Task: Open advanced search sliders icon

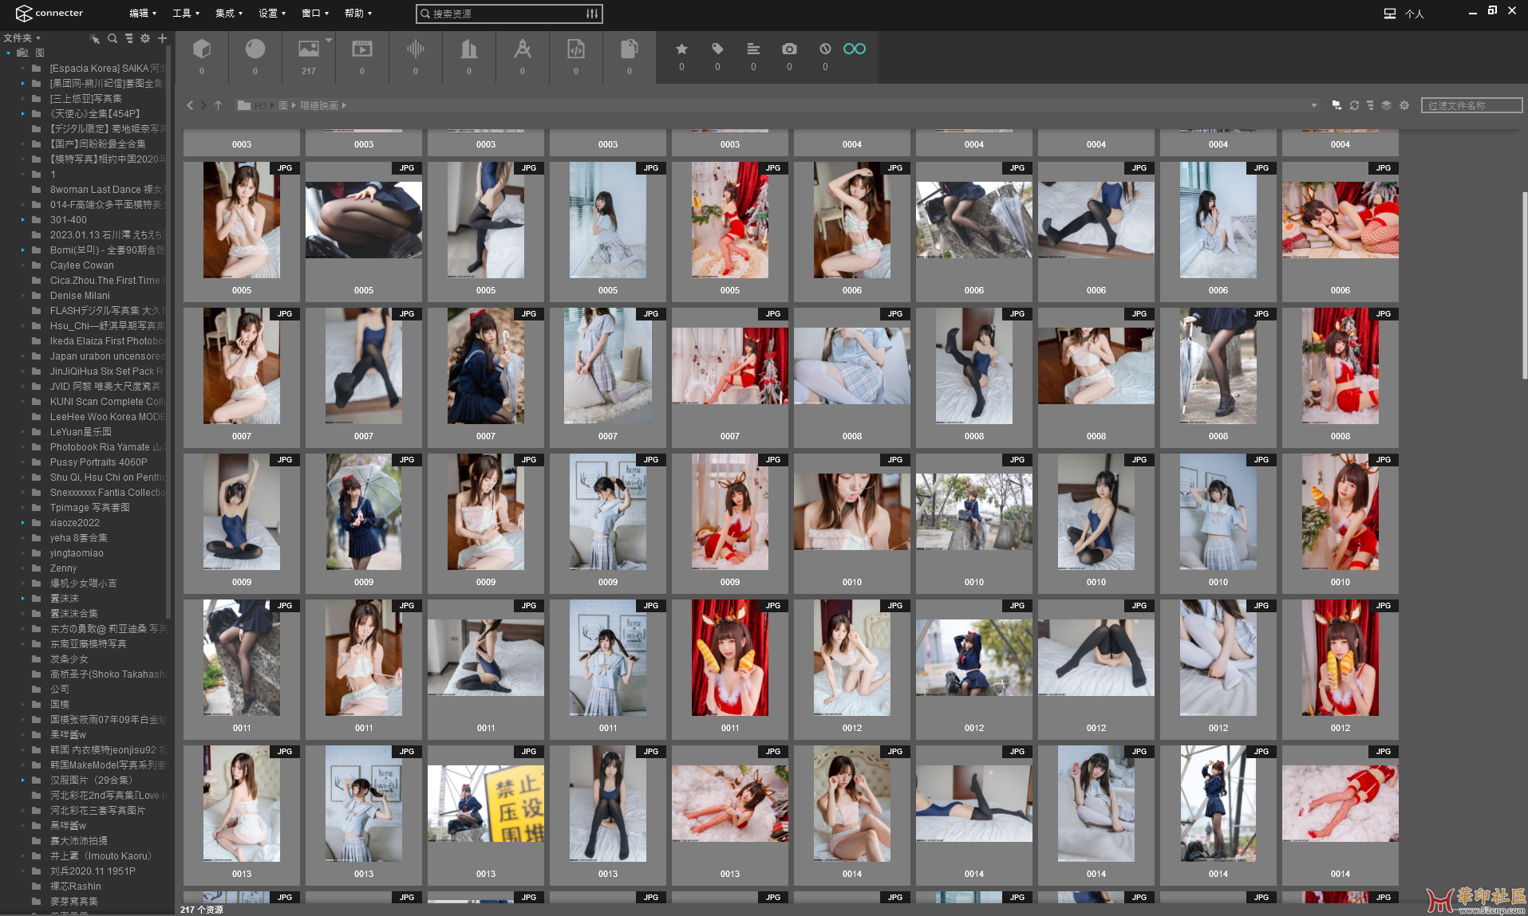Action: [x=592, y=14]
